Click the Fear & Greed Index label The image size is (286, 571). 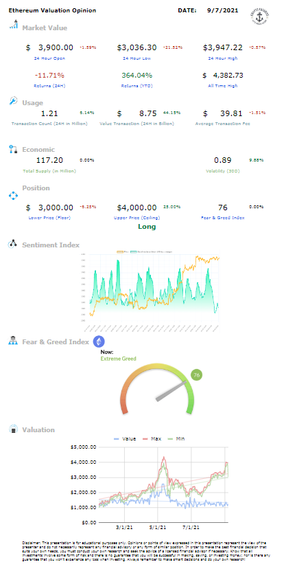(222, 217)
